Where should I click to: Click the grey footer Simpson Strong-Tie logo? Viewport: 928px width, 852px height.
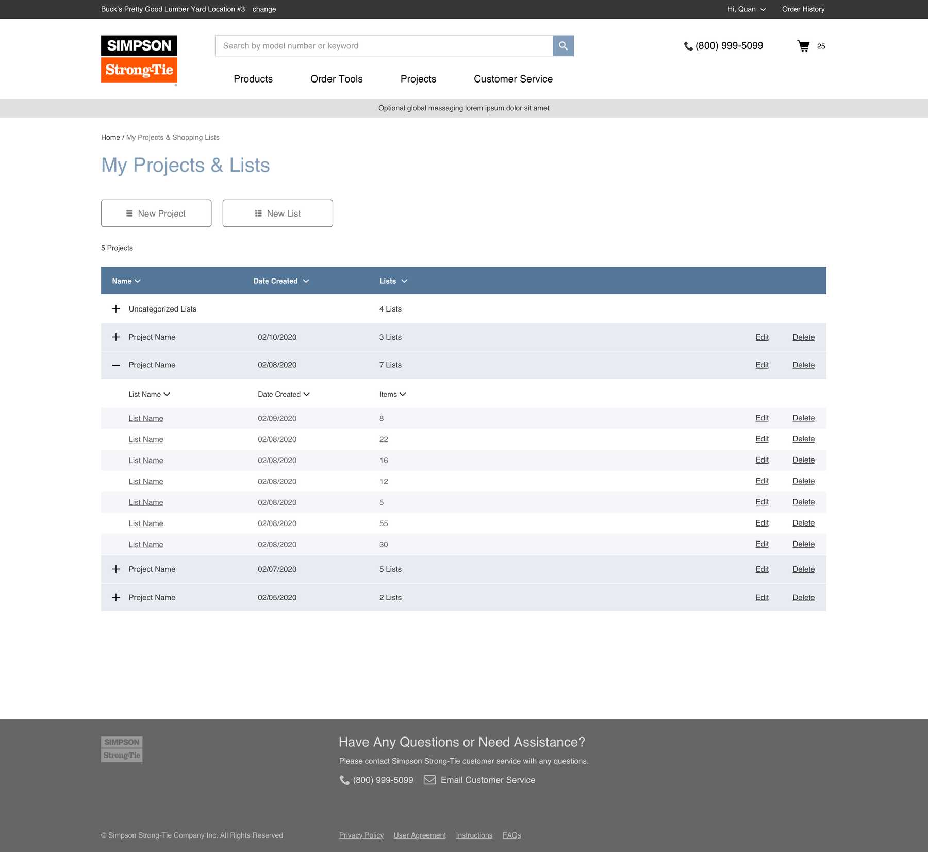[x=122, y=749]
